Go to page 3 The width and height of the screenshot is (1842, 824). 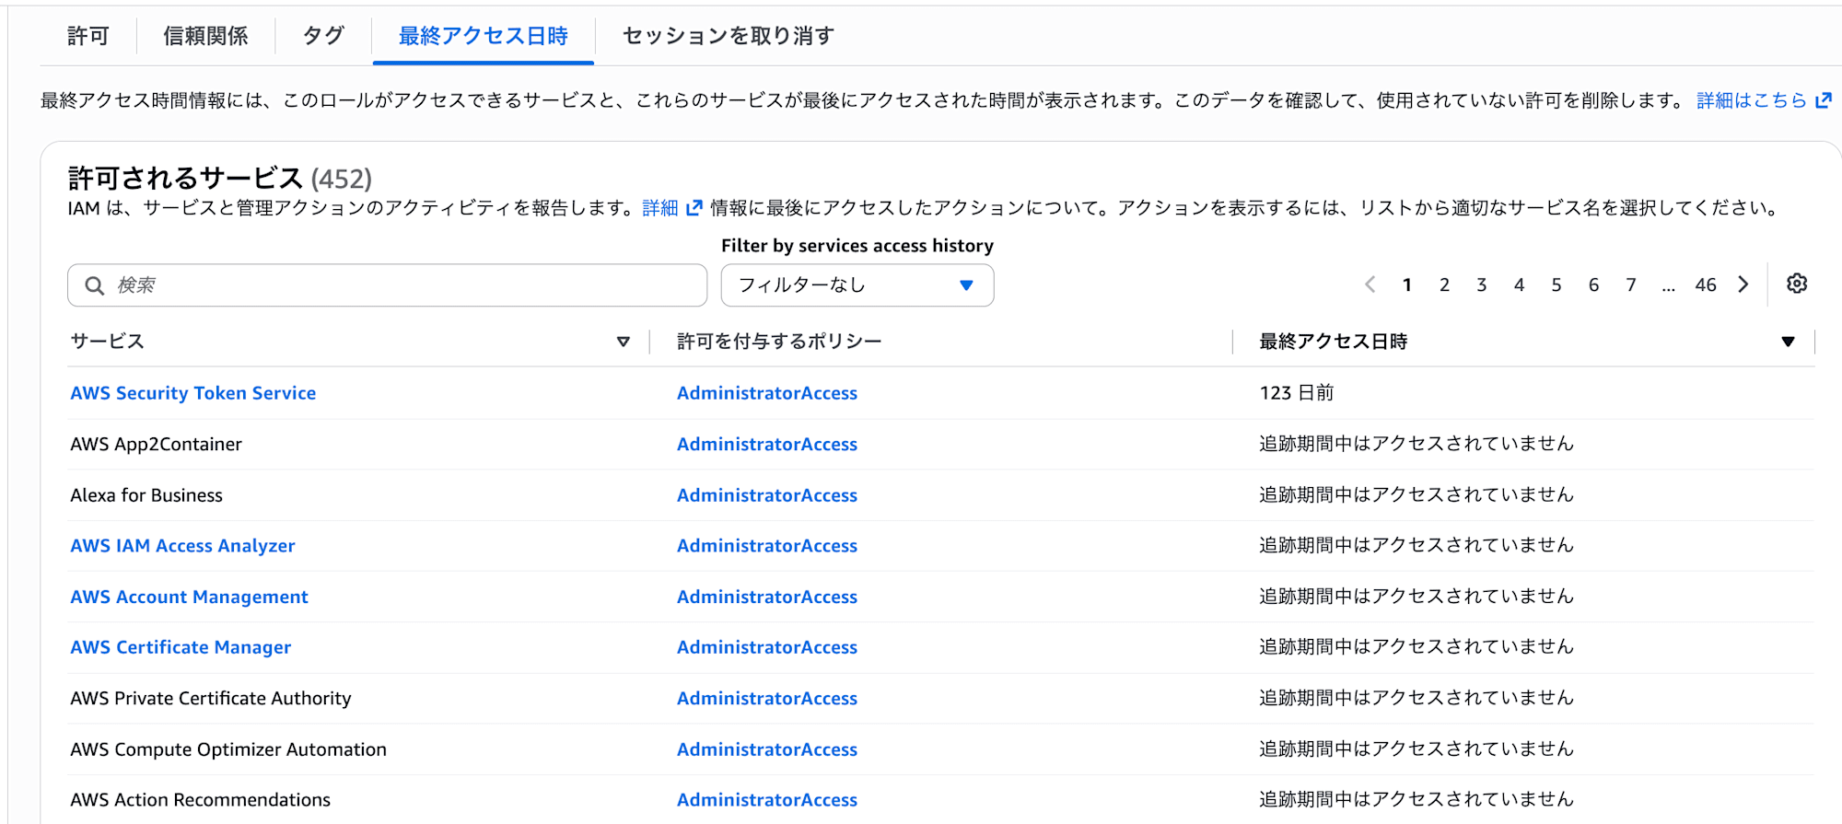click(x=1481, y=285)
